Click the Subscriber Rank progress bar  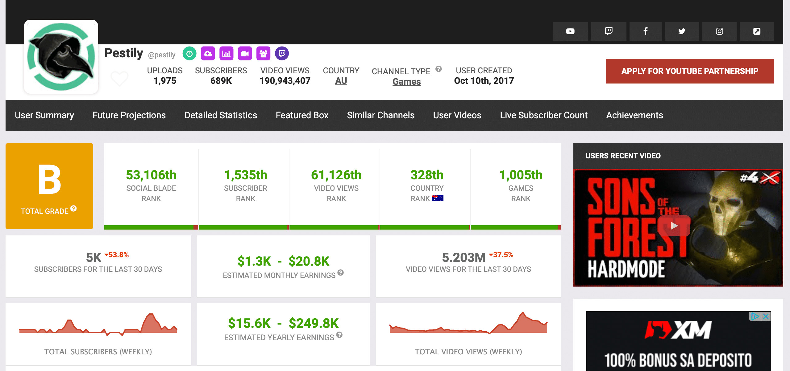(244, 227)
